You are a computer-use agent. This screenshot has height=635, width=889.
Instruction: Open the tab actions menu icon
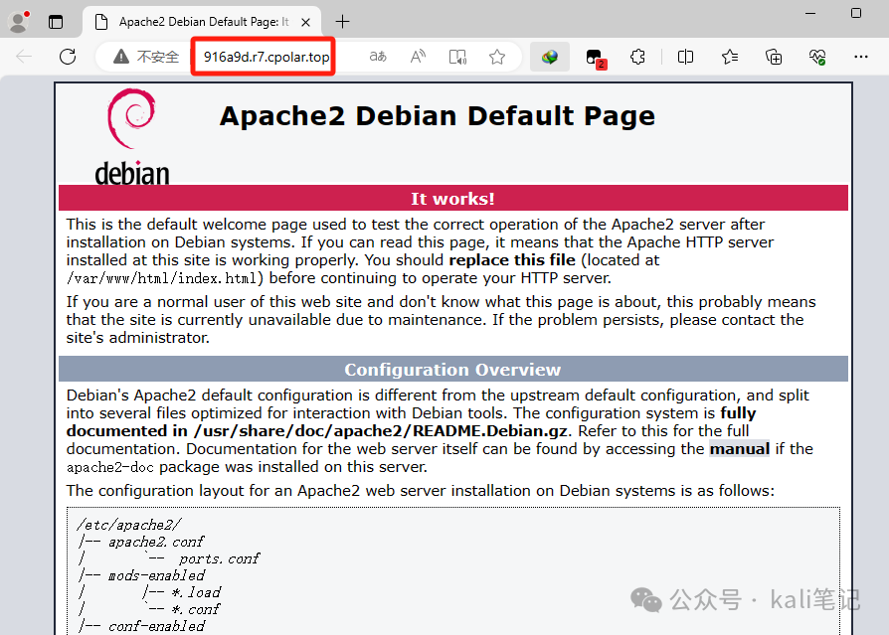pos(56,22)
